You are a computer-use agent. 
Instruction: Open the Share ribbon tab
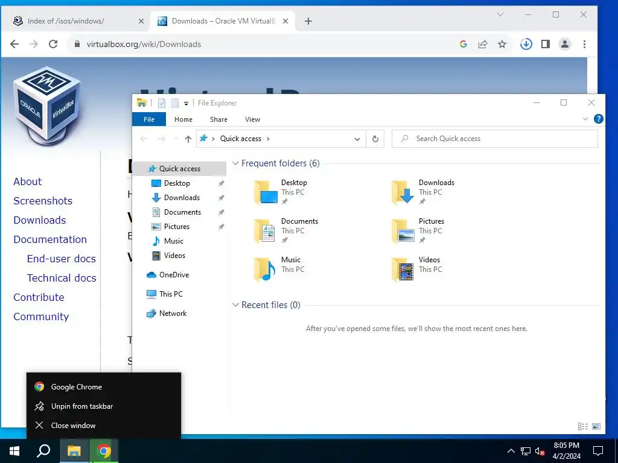click(x=218, y=119)
